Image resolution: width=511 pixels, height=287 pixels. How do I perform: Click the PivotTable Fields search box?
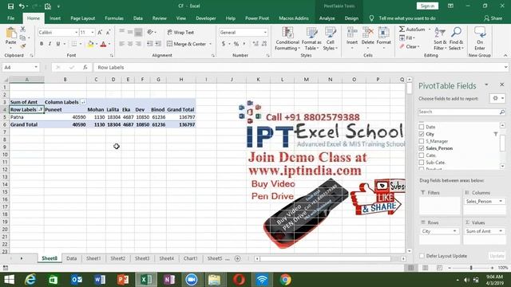(x=461, y=112)
